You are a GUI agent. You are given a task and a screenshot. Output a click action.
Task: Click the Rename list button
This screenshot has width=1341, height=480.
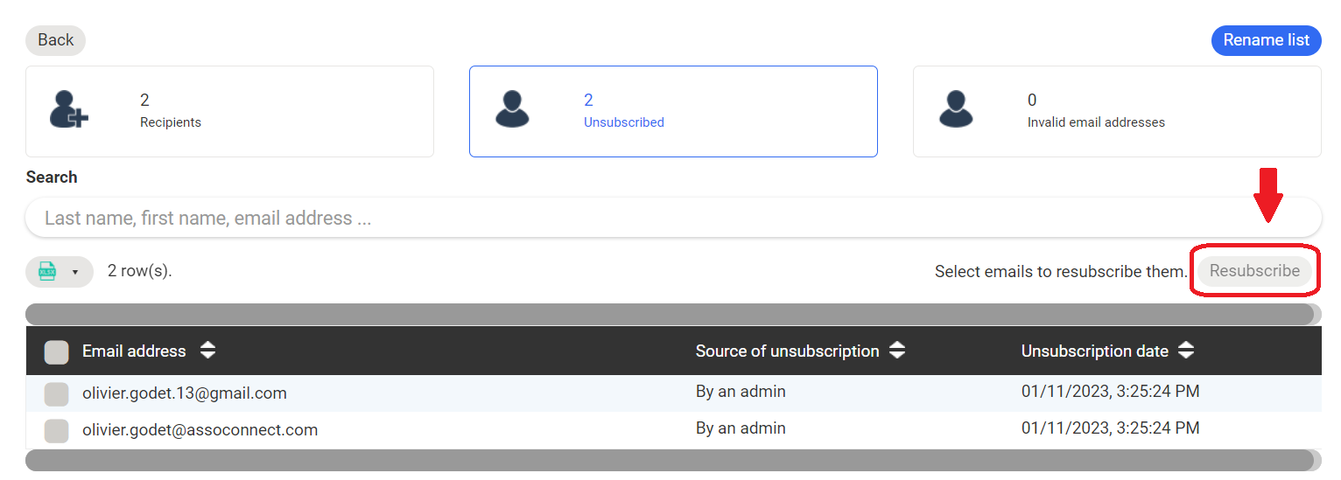[1266, 40]
